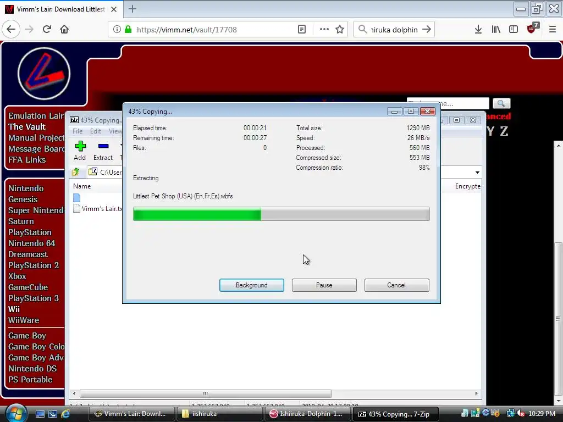Open a new Firefox tab

(x=132, y=9)
